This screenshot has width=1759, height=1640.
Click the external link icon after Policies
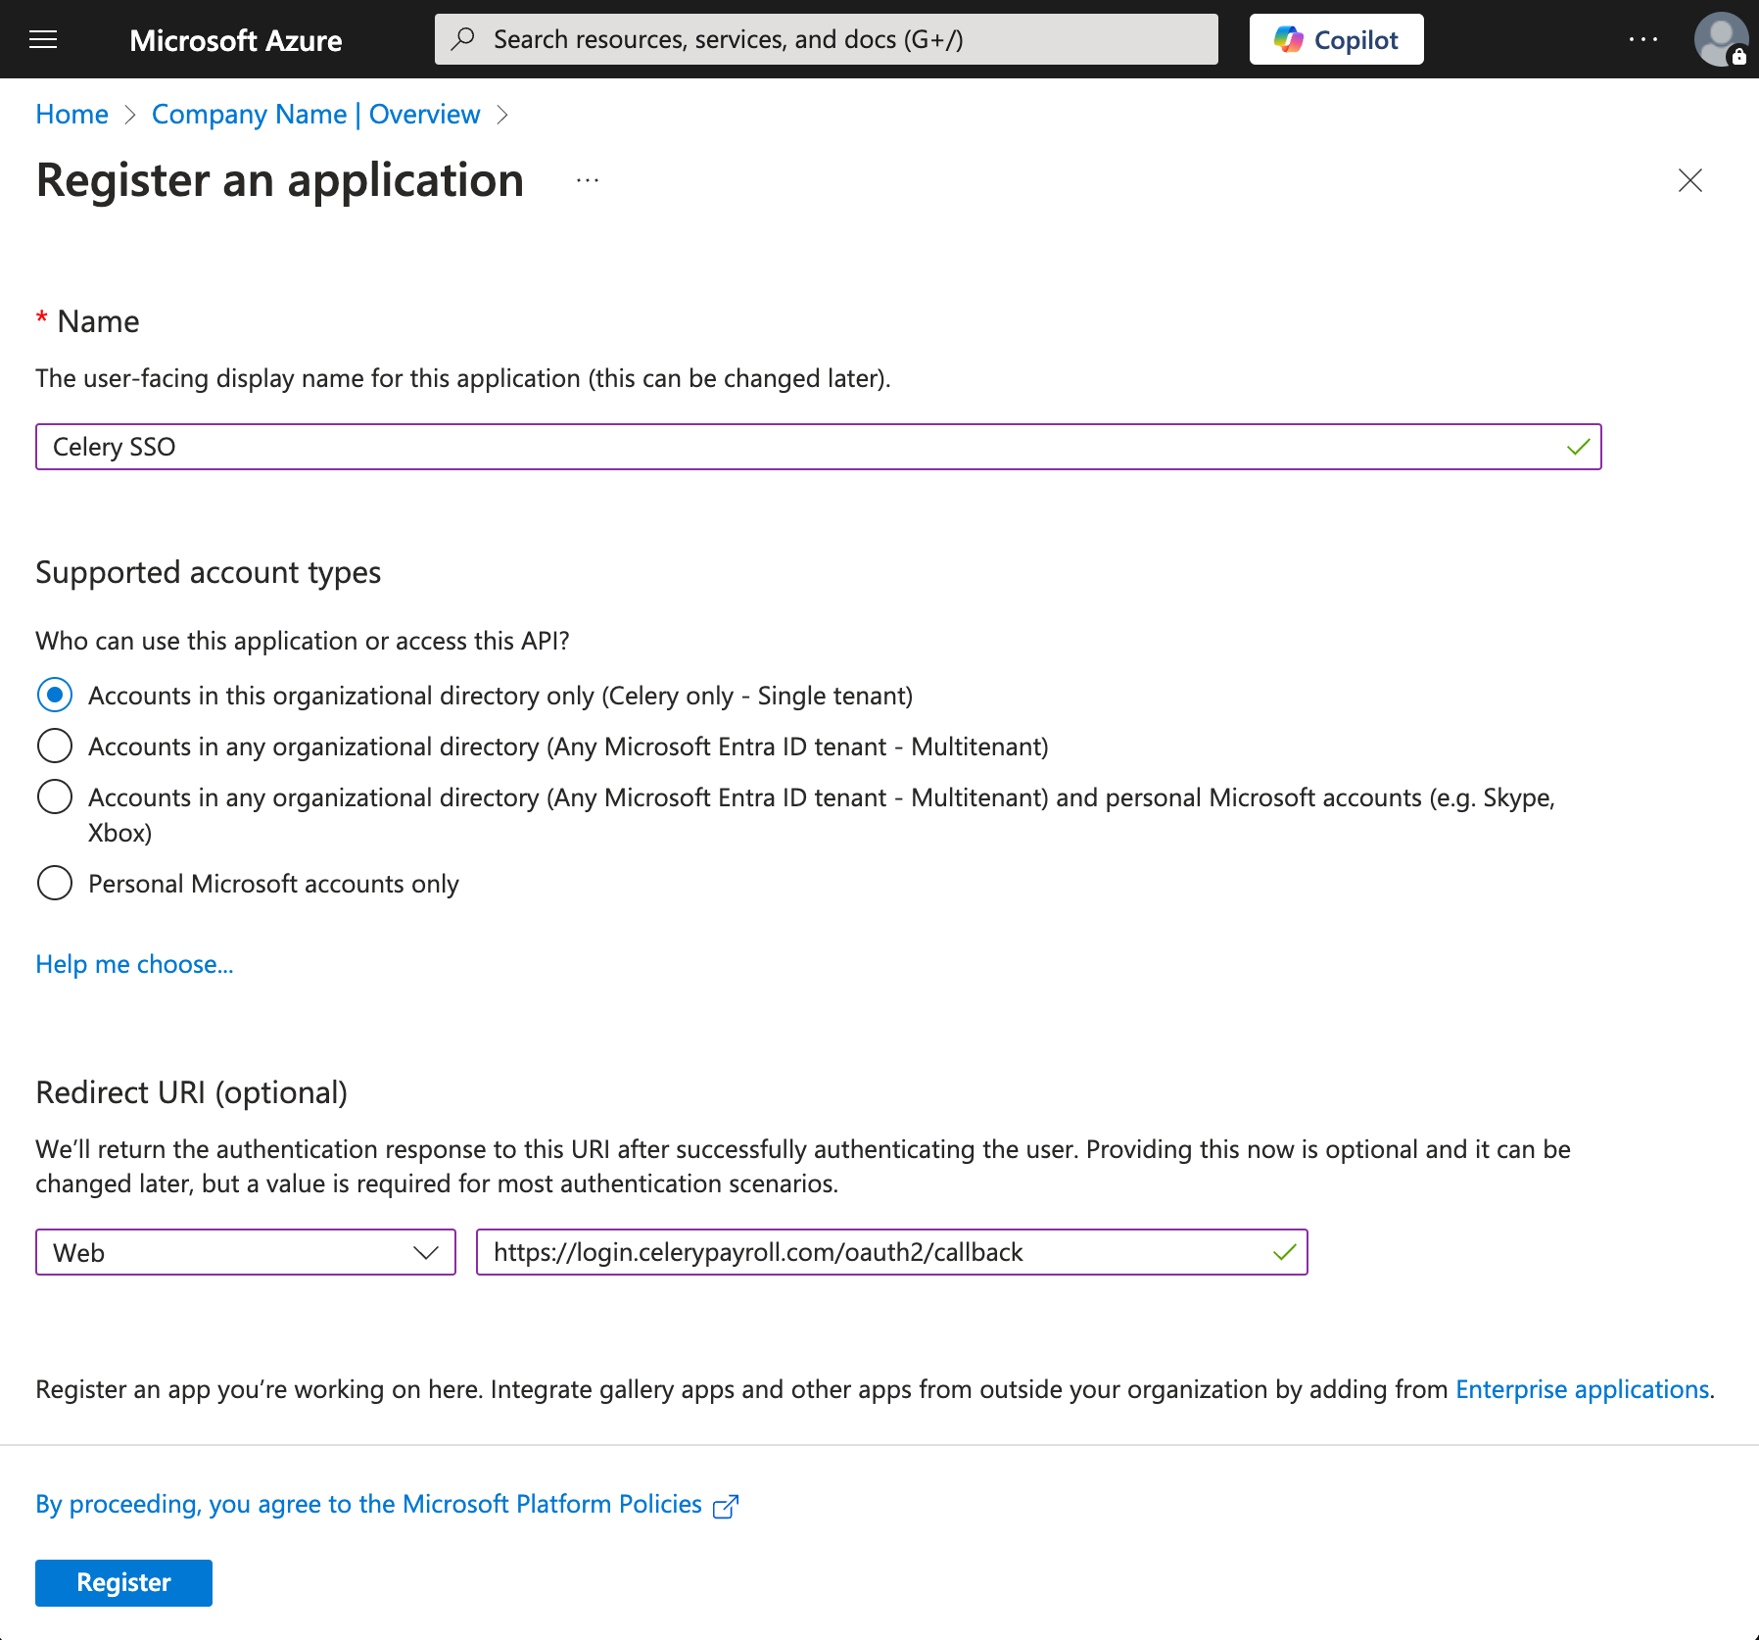pos(726,1506)
